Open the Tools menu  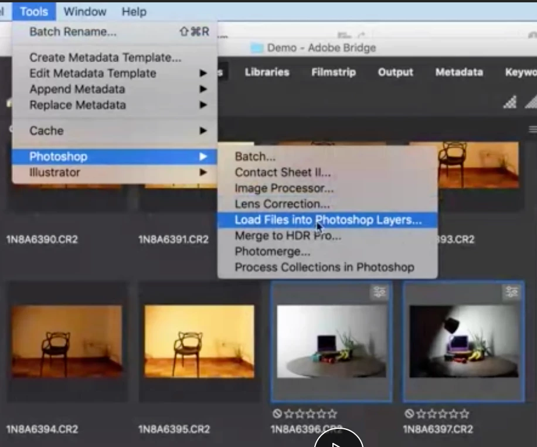pos(34,12)
